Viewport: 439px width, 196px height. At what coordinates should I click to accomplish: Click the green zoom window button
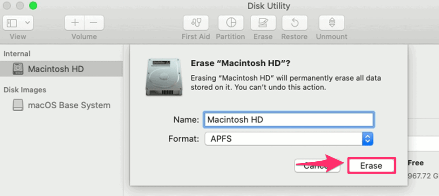point(33,5)
